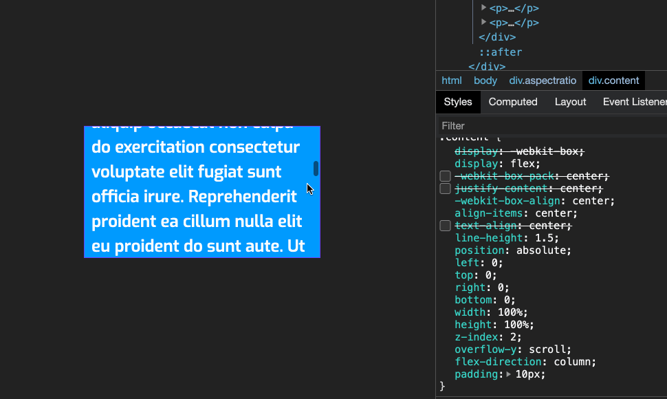Open the Layout tab

point(570,102)
